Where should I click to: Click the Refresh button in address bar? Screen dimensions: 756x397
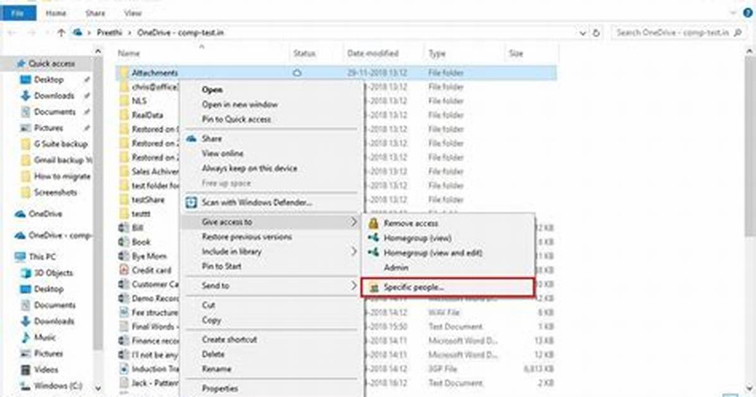[x=596, y=33]
